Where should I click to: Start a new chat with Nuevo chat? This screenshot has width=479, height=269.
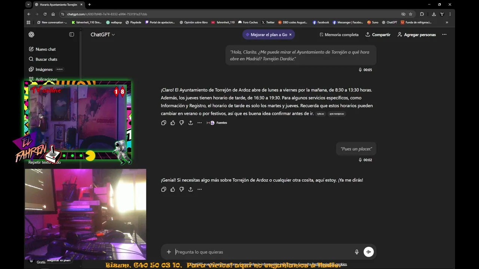(42, 49)
